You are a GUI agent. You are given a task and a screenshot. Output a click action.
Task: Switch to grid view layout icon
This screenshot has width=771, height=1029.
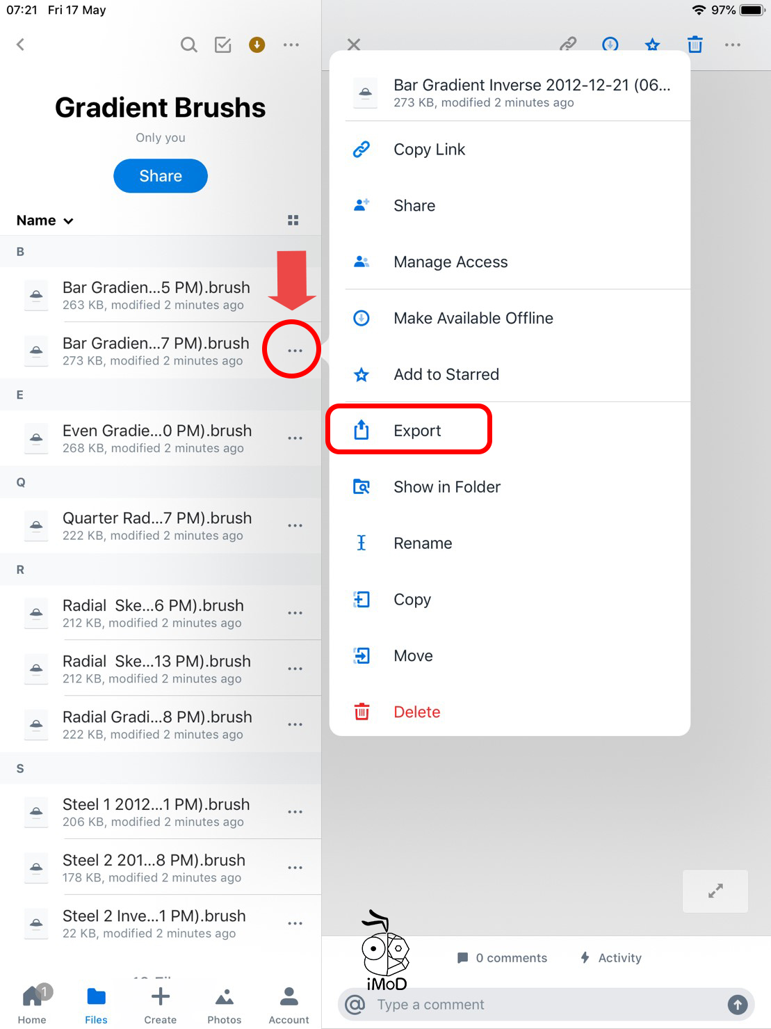pyautogui.click(x=293, y=221)
